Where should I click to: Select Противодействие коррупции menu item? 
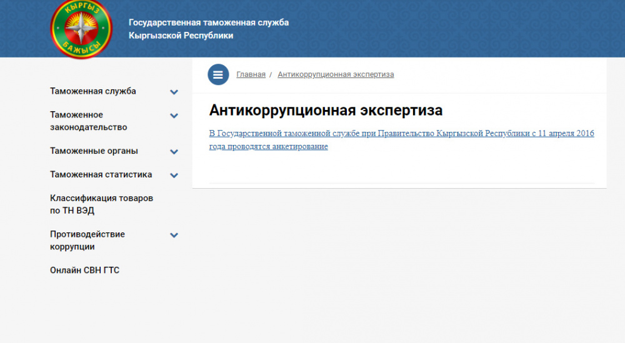pyautogui.click(x=87, y=241)
